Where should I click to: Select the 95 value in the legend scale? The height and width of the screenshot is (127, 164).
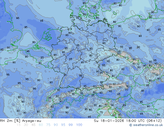(x=63, y=125)
